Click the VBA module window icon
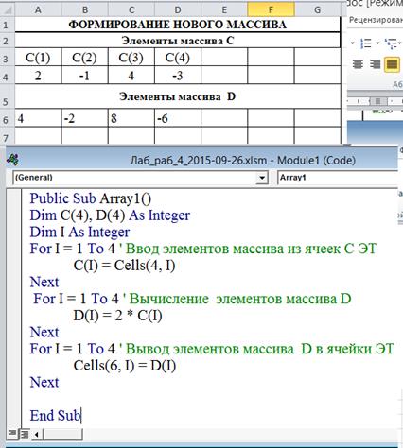403x448 pixels. click(12, 160)
